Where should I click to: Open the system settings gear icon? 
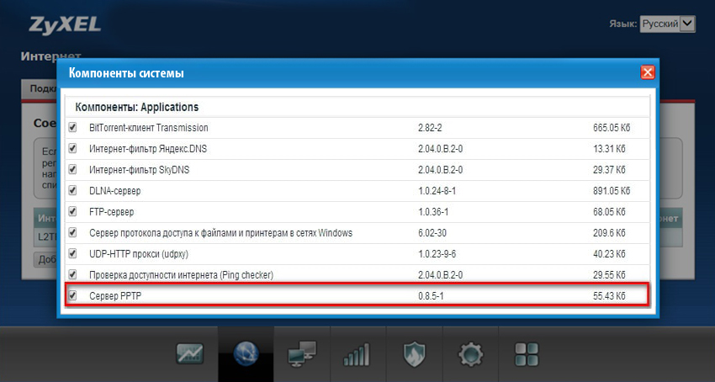pyautogui.click(x=470, y=354)
